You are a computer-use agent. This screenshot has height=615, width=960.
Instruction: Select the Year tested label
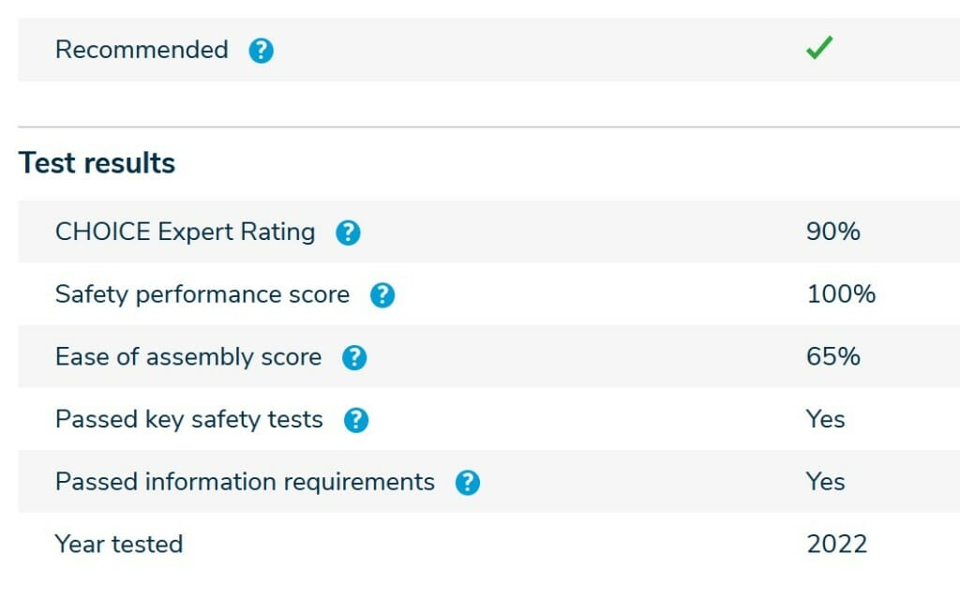pyautogui.click(x=119, y=544)
